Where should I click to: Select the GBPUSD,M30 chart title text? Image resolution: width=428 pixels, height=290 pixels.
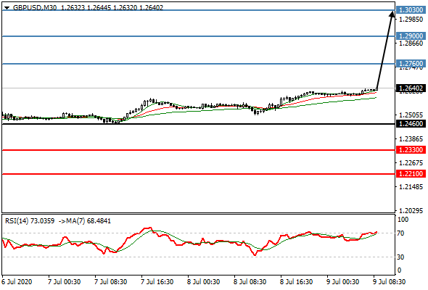[x=35, y=8]
